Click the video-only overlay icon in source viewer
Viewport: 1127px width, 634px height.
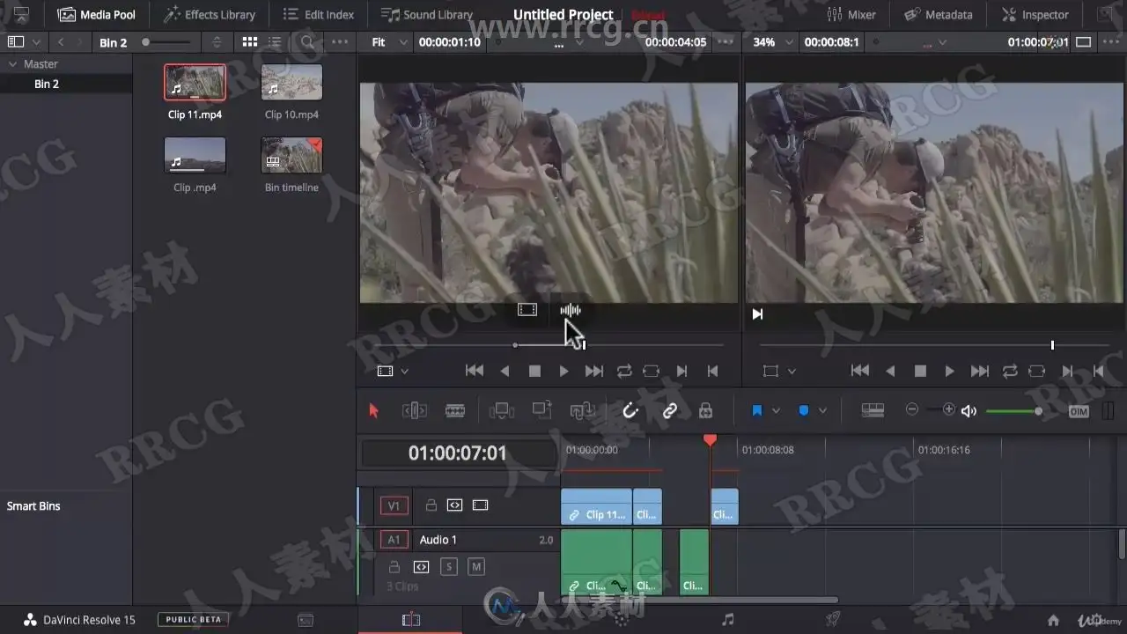coord(527,310)
